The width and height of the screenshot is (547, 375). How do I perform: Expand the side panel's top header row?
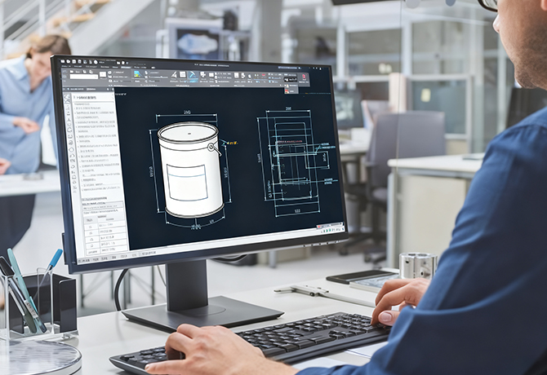(x=91, y=97)
